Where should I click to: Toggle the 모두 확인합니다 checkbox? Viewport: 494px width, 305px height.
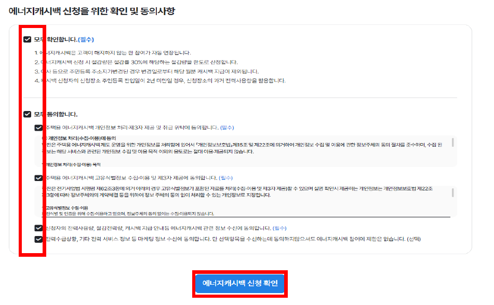coord(28,39)
